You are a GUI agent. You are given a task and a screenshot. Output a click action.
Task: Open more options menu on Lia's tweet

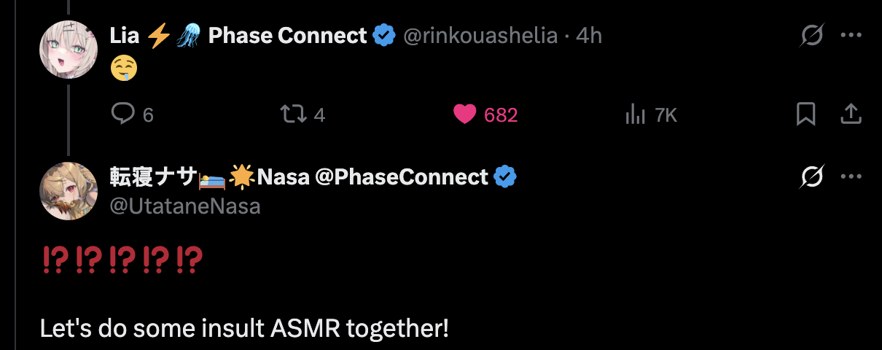click(851, 35)
